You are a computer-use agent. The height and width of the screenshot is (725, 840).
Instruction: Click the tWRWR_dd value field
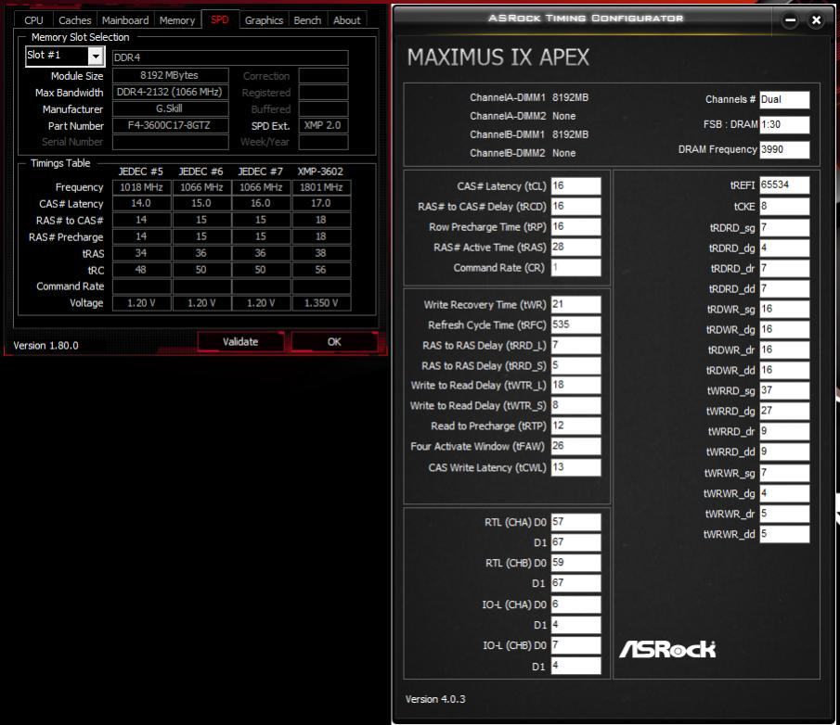point(784,534)
